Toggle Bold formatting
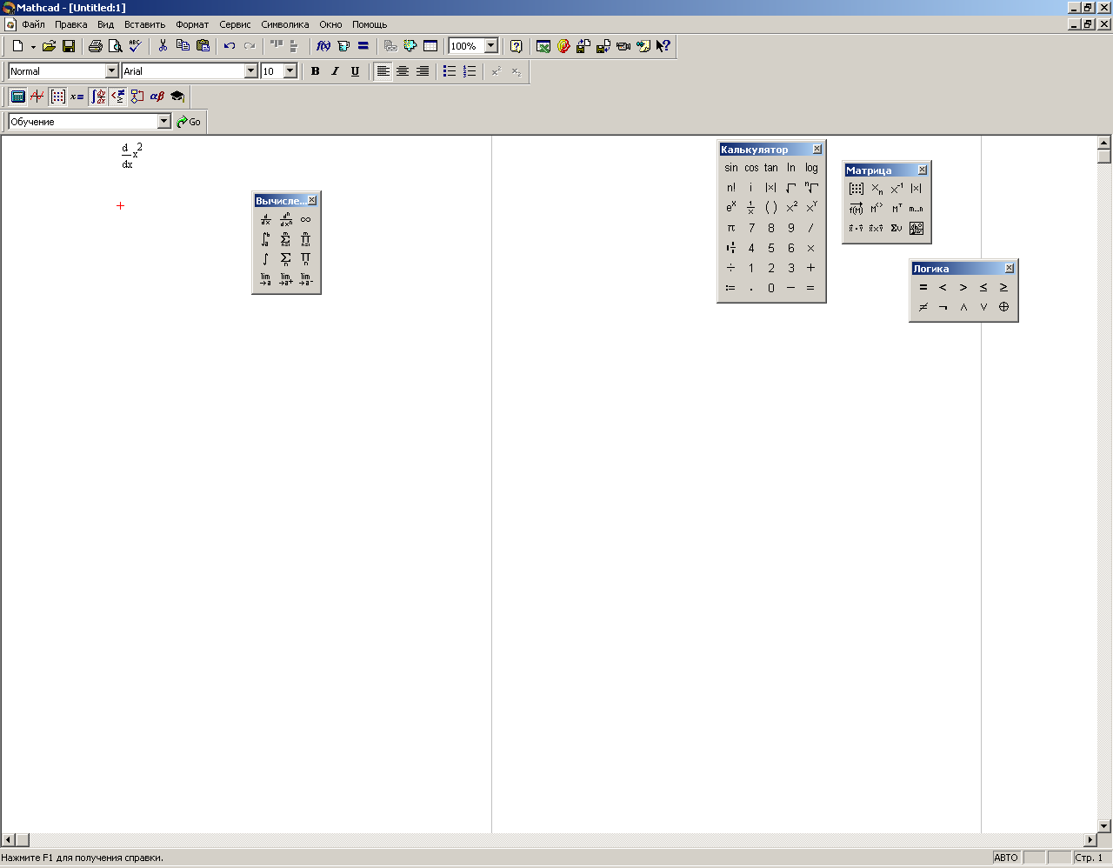The image size is (1113, 868). [x=315, y=71]
